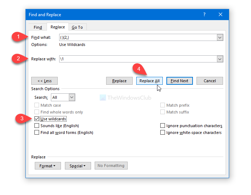Collapse options with the Less button
Viewport: 251px width, 195px height.
pos(44,81)
